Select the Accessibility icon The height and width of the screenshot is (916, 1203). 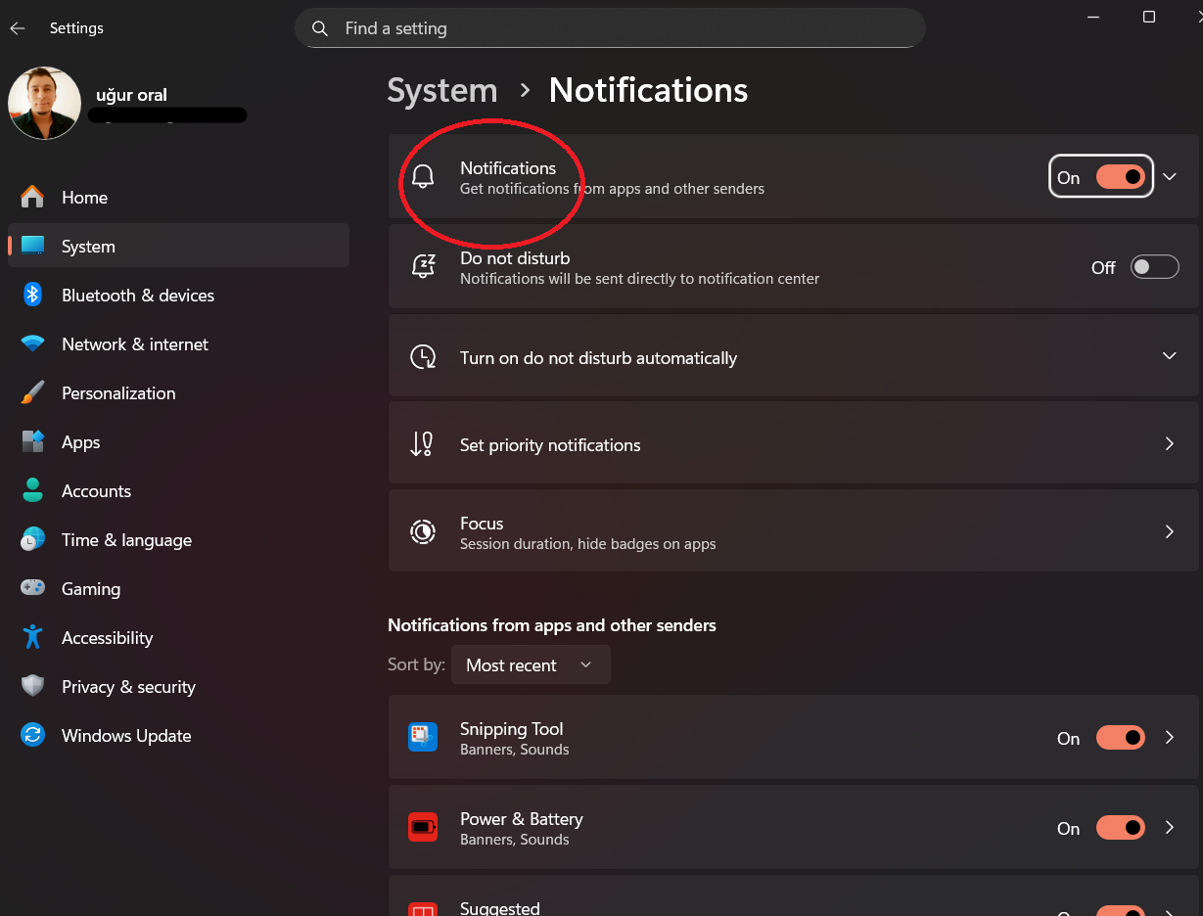[x=33, y=637]
